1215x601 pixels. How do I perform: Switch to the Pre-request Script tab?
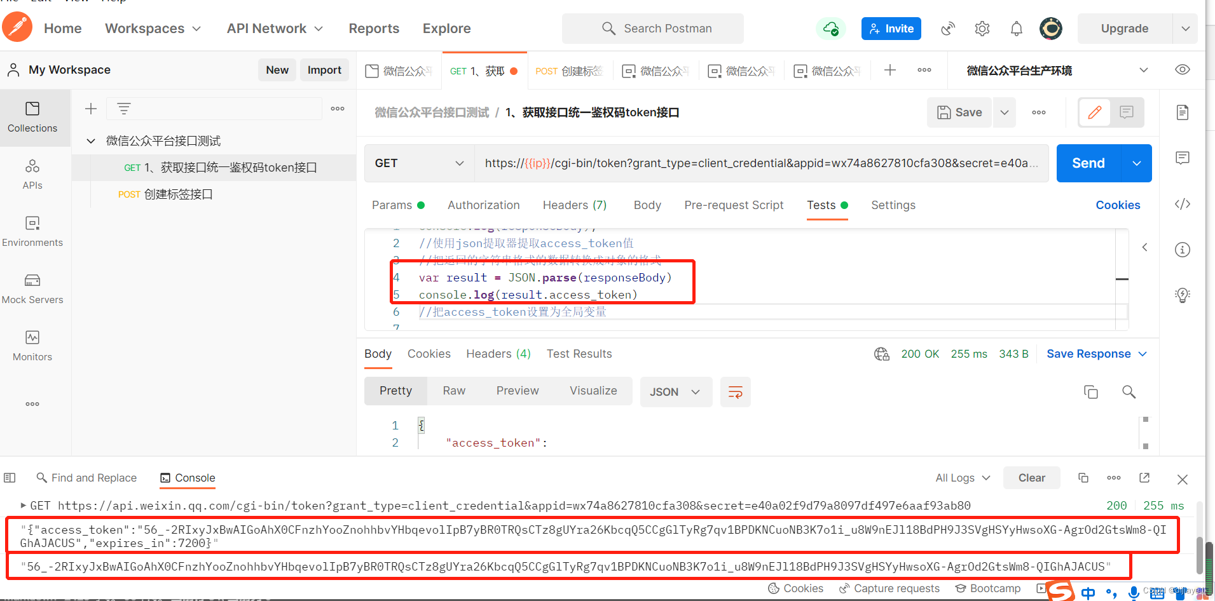734,205
